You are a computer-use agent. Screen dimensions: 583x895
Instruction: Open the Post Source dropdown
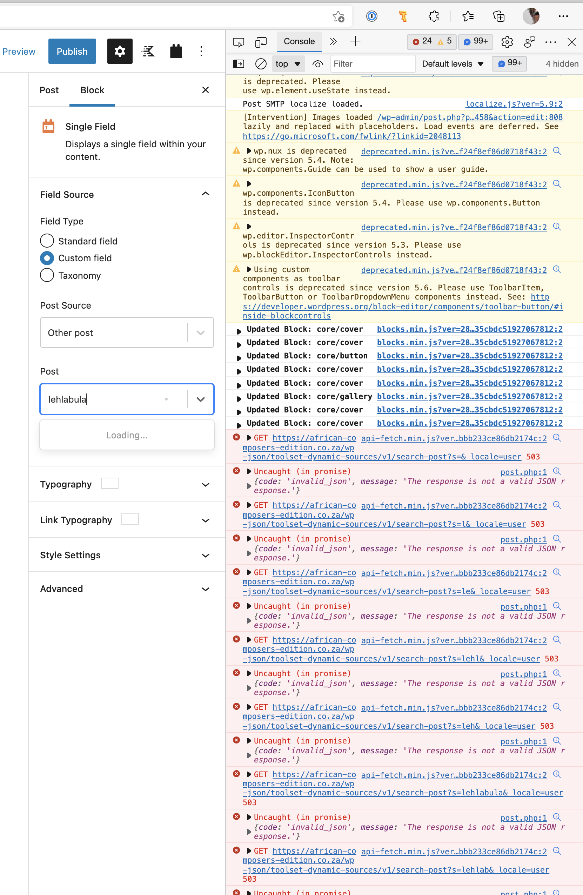(x=127, y=332)
